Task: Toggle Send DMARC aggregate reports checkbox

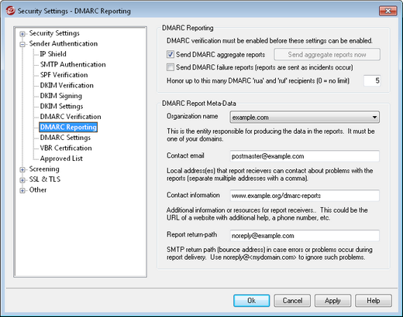Action: (x=170, y=54)
